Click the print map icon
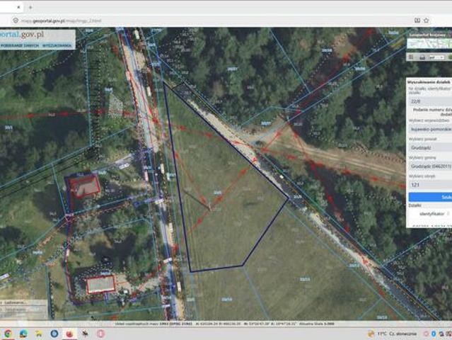The image size is (452, 340). [422, 57]
